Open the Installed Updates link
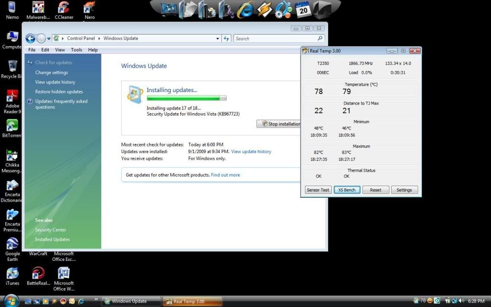This screenshot has height=307, width=491. [x=52, y=239]
